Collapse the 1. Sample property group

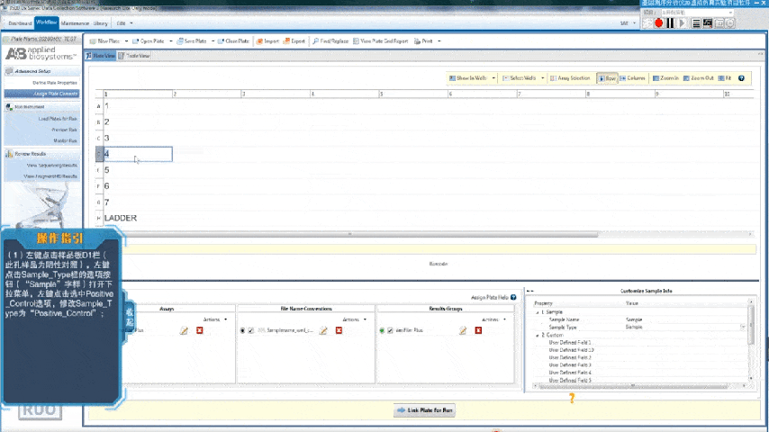click(x=537, y=312)
